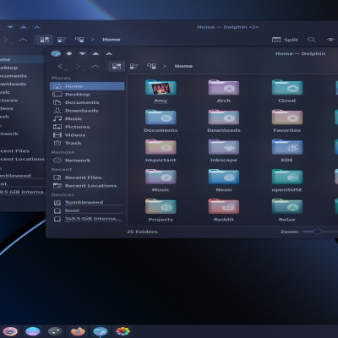Open Trash in the Places sidebar
The height and width of the screenshot is (338, 338).
87,143
